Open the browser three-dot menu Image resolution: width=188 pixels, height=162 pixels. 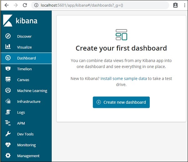click(184, 5)
